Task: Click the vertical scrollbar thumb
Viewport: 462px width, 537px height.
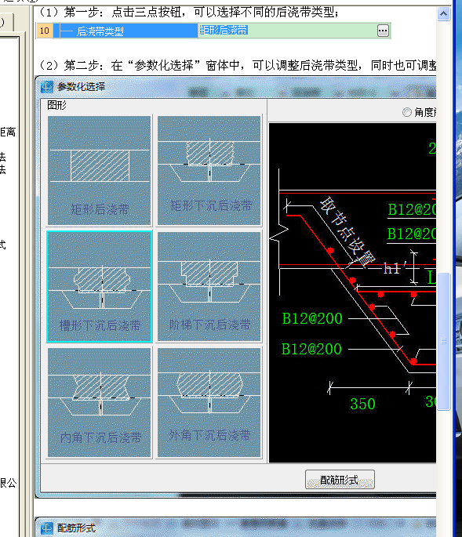Action: point(444,341)
